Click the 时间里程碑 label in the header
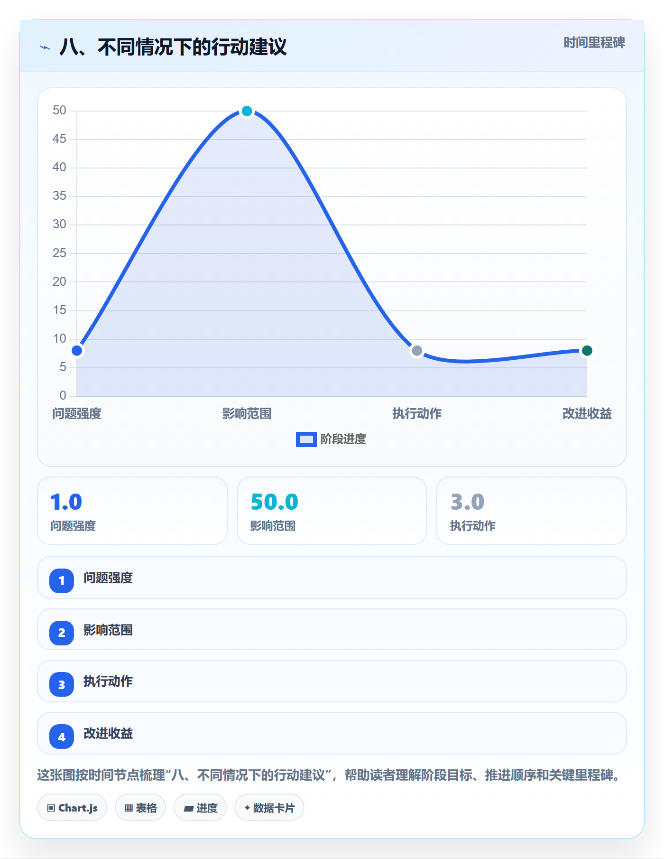Image resolution: width=664 pixels, height=859 pixels. click(594, 43)
